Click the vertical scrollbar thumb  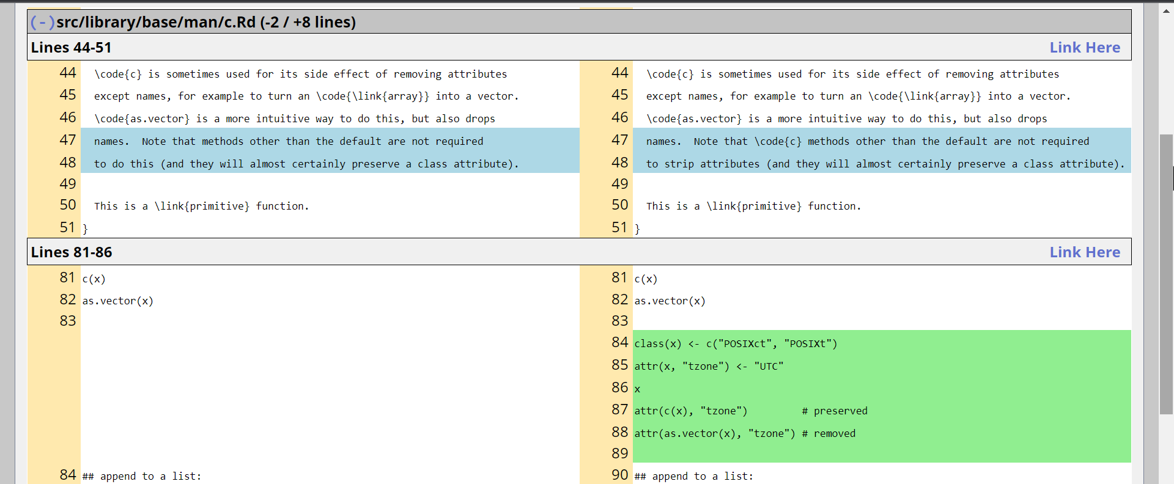(x=1166, y=274)
